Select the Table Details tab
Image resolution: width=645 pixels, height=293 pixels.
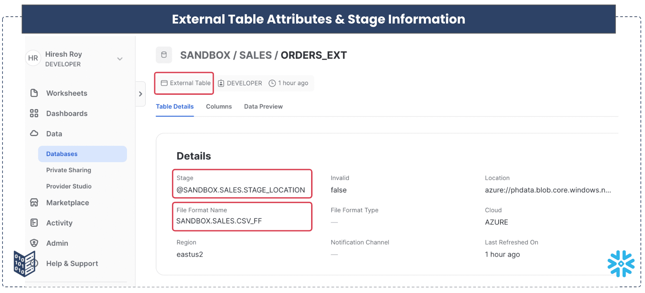pos(174,106)
